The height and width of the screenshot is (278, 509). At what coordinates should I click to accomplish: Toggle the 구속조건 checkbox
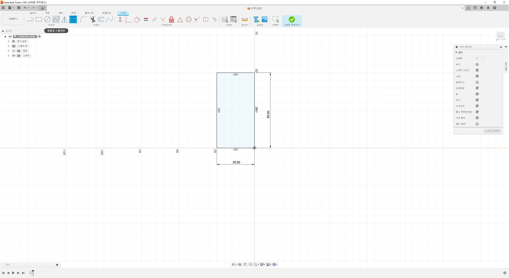477,106
